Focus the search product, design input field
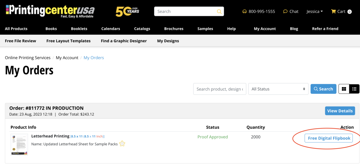 pos(220,89)
